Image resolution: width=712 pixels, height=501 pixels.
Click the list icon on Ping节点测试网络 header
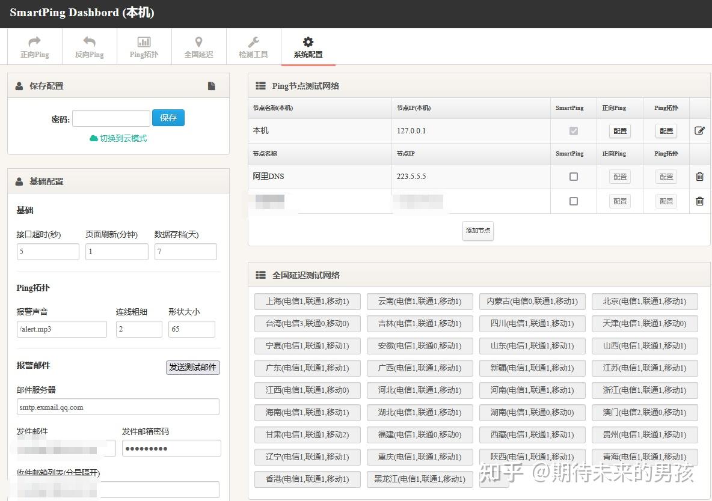point(261,85)
